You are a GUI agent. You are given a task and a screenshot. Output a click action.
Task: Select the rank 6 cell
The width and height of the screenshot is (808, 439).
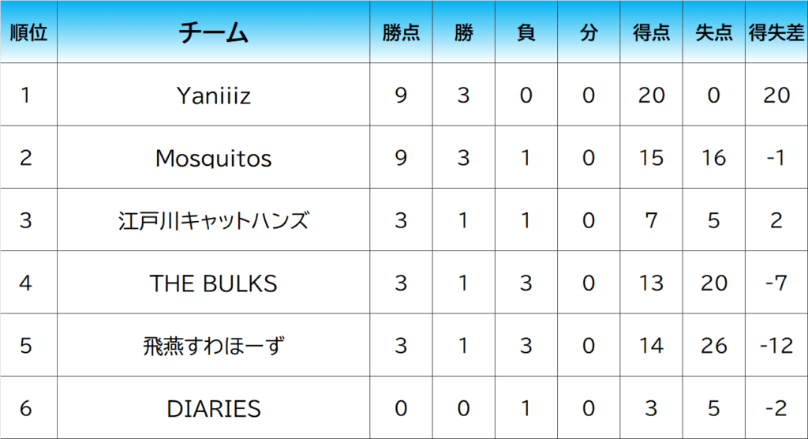26,408
